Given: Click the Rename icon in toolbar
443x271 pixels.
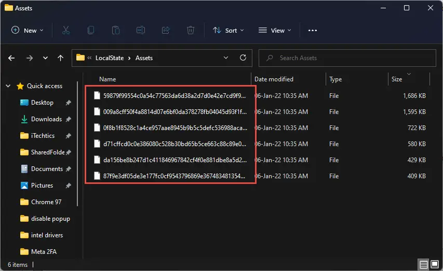Looking at the screenshot, I should click(141, 30).
